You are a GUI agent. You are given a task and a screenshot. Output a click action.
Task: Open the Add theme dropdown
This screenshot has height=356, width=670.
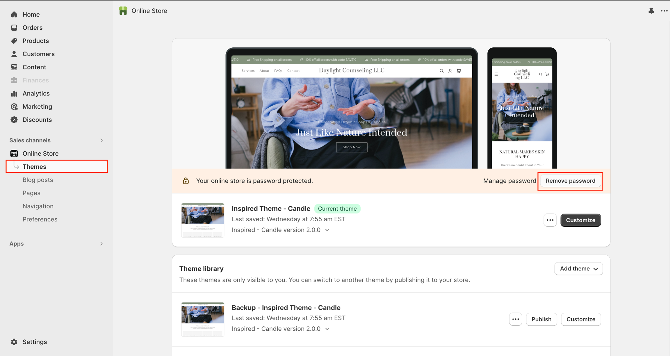(578, 269)
